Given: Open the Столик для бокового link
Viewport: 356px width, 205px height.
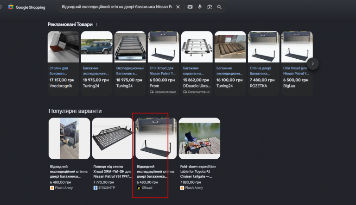Looking at the screenshot, I should [58, 71].
